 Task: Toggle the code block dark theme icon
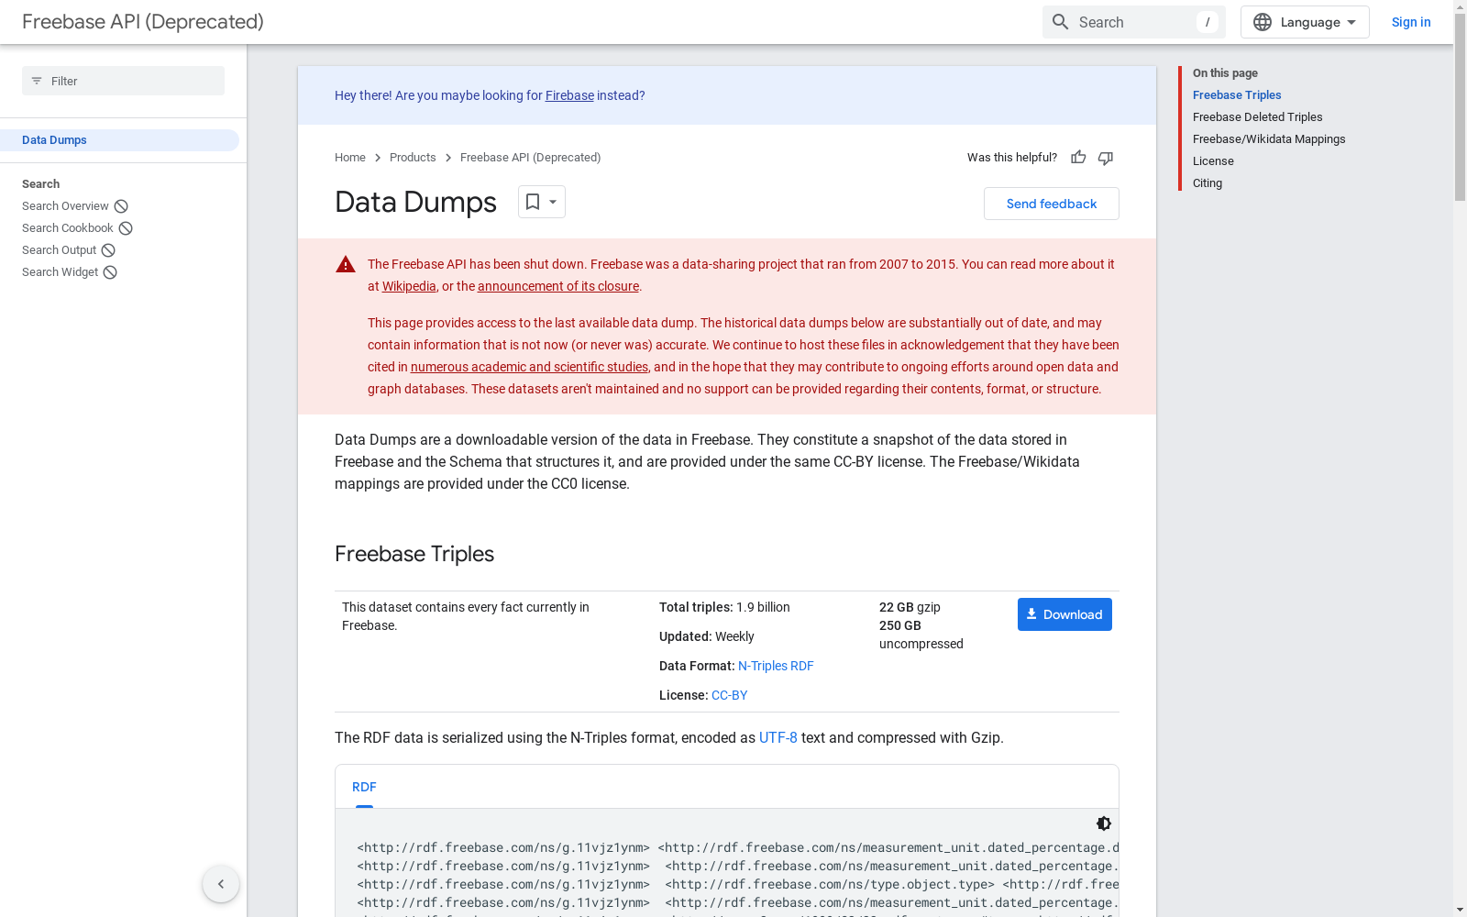[x=1104, y=823]
